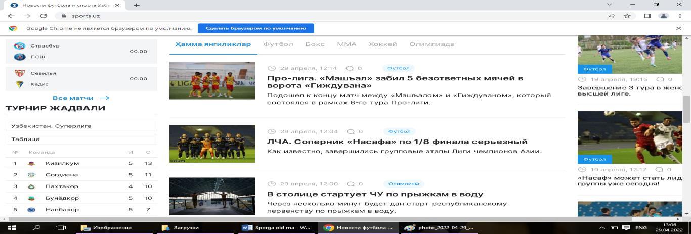Click the Cadiz team logo
The height and width of the screenshot is (234, 691).
pos(20,84)
